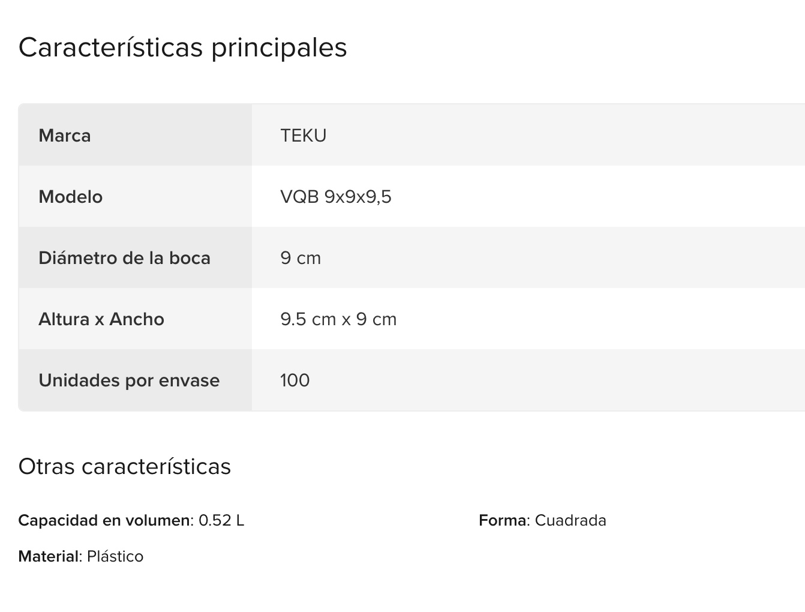805x612 pixels.
Task: Click the 'x' between 9.5 cm and 9 cm
Action: pos(346,319)
